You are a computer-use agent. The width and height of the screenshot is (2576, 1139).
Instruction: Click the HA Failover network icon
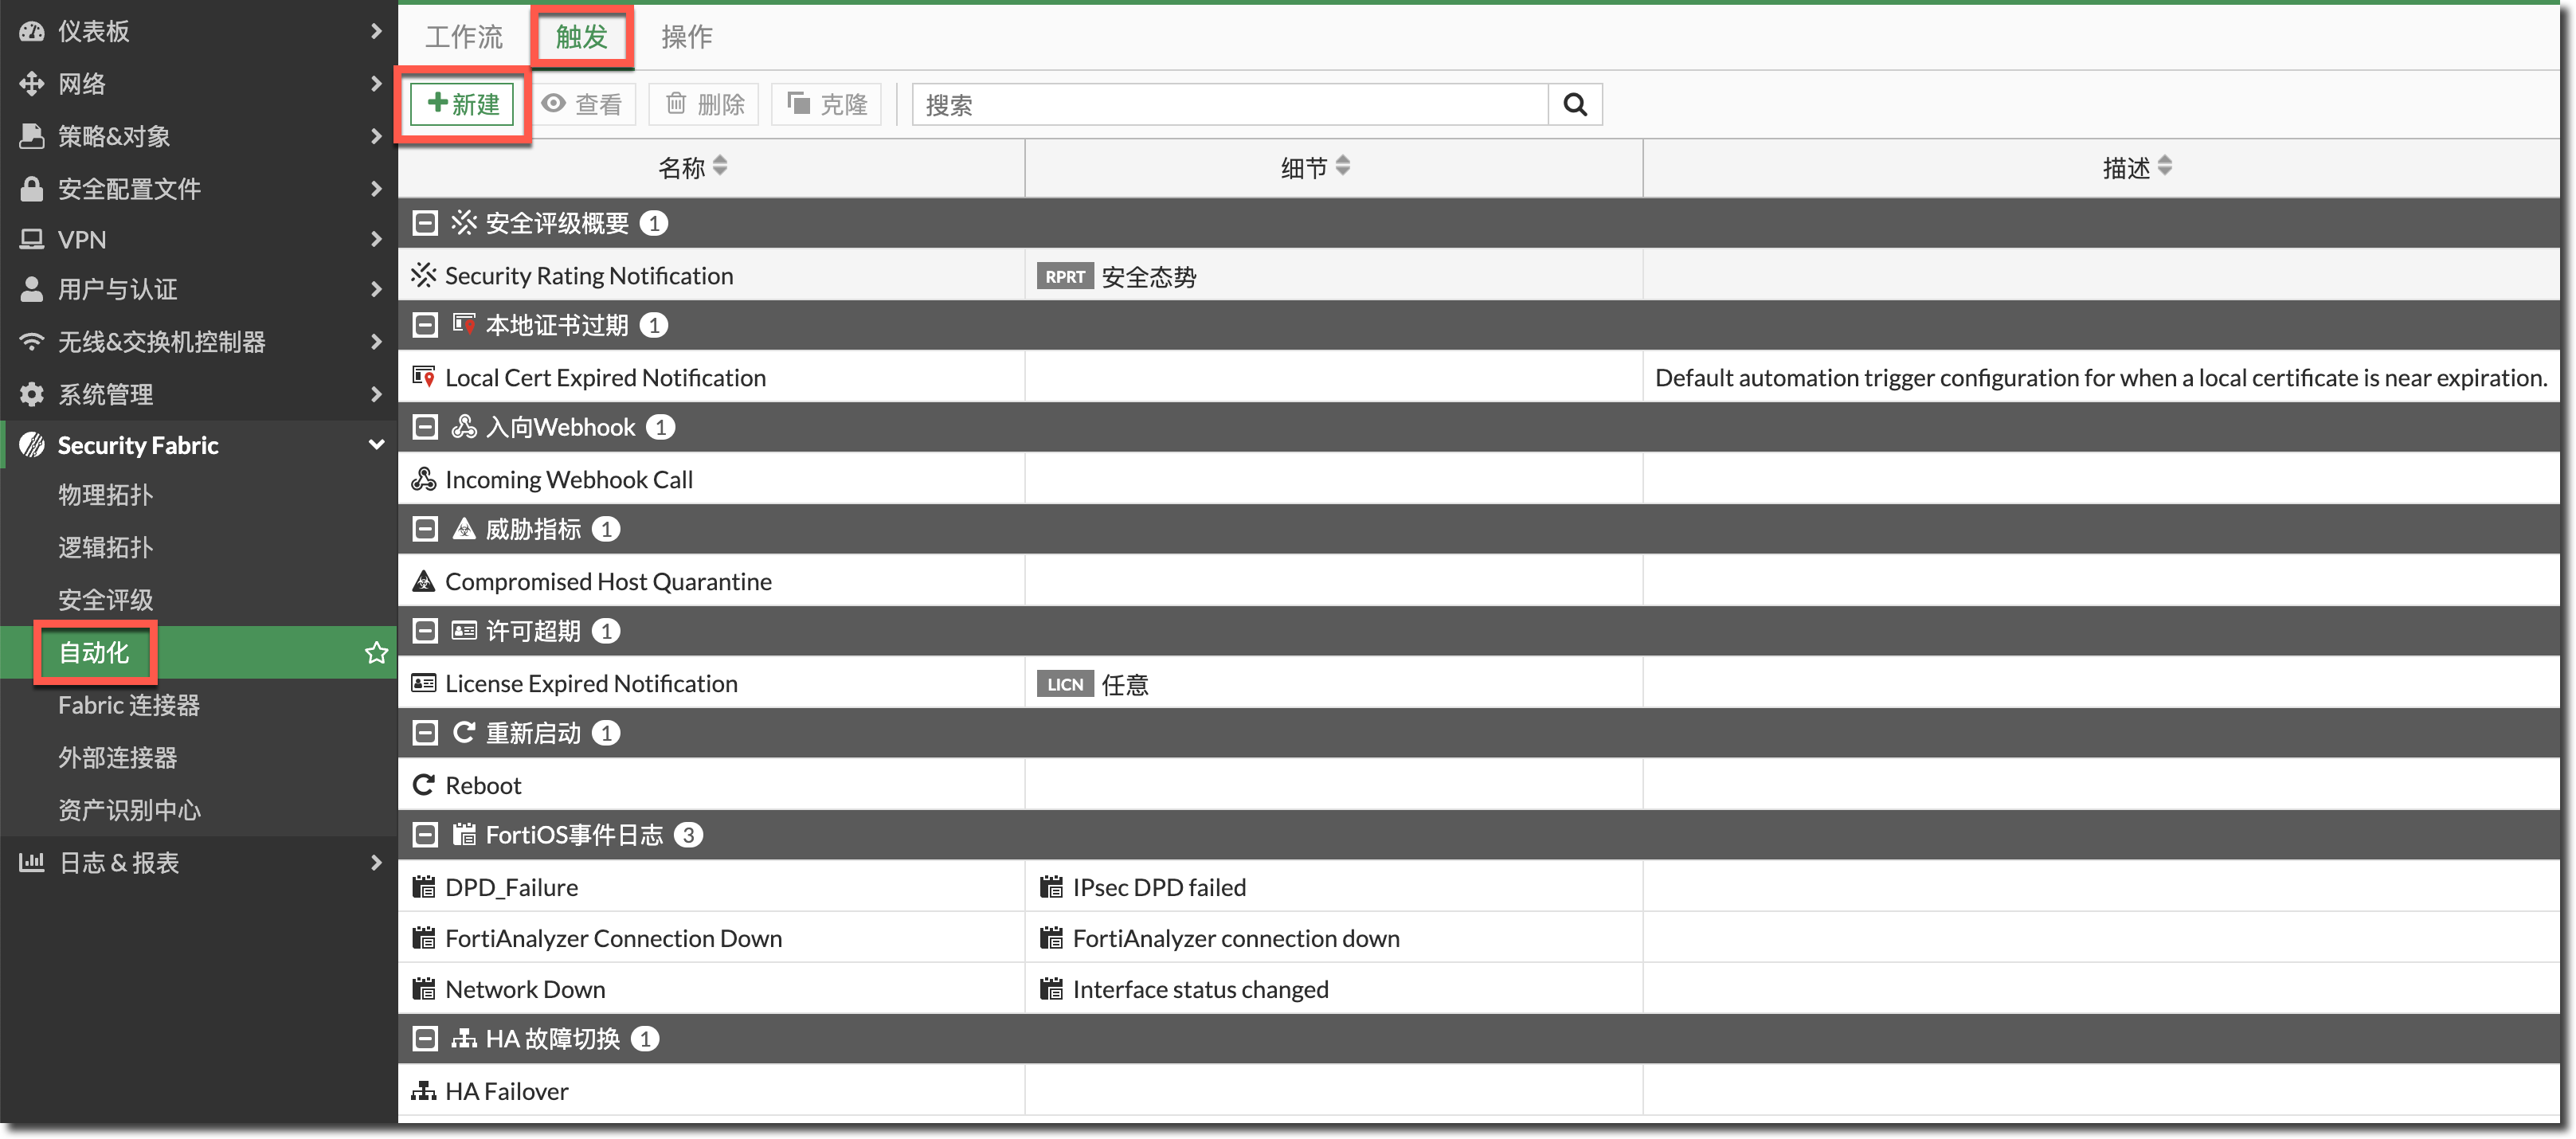424,1091
